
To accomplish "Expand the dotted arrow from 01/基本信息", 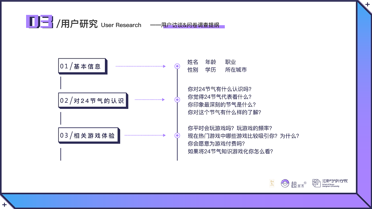I will pyautogui.click(x=140, y=66).
